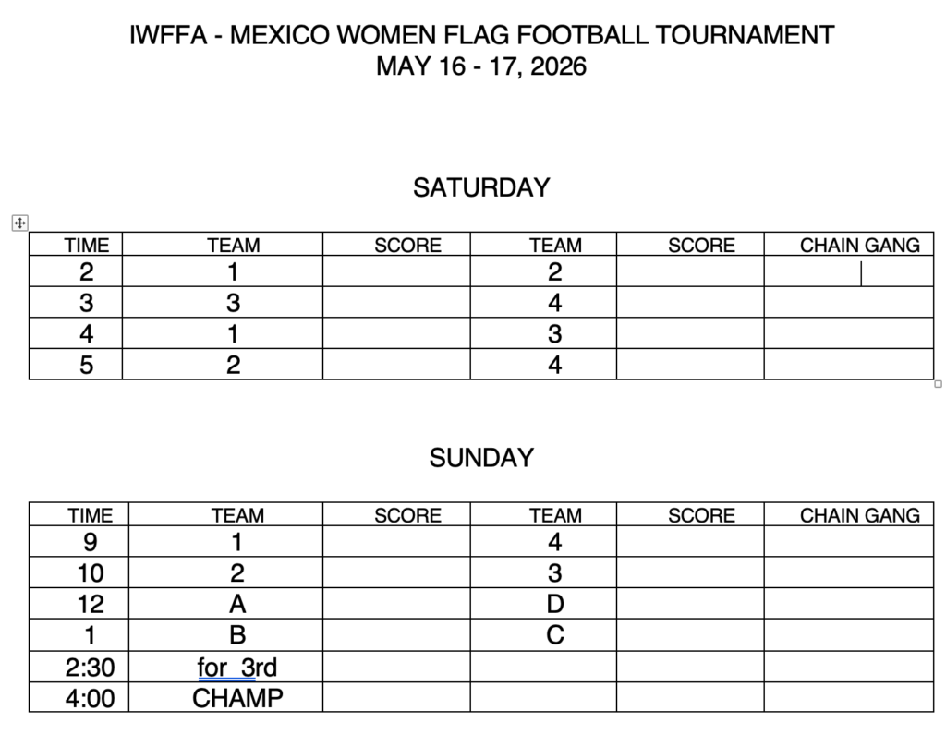Click the team D cell in Sunday table
The image size is (946, 746).
543,604
